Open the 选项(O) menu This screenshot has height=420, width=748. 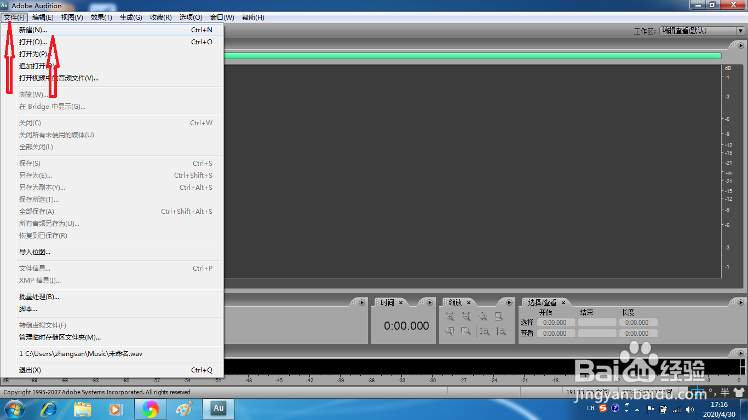tap(191, 17)
